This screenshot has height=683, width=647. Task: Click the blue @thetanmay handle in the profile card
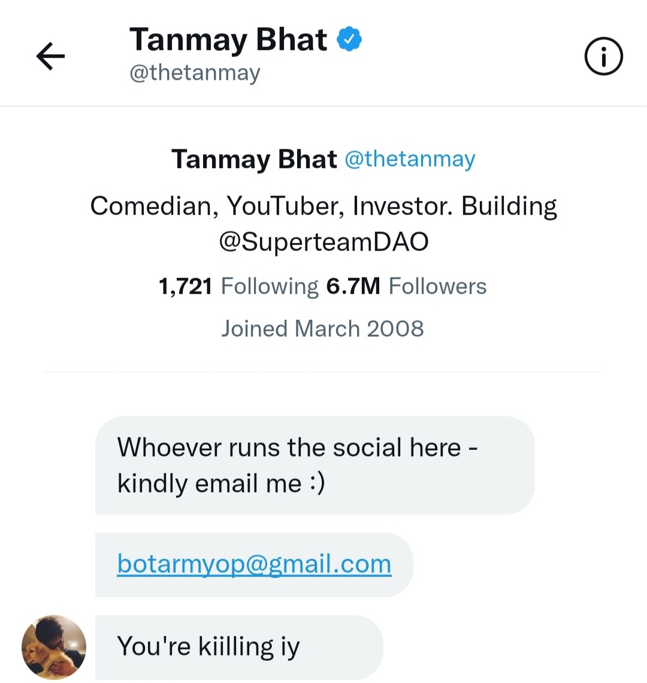pyautogui.click(x=410, y=159)
